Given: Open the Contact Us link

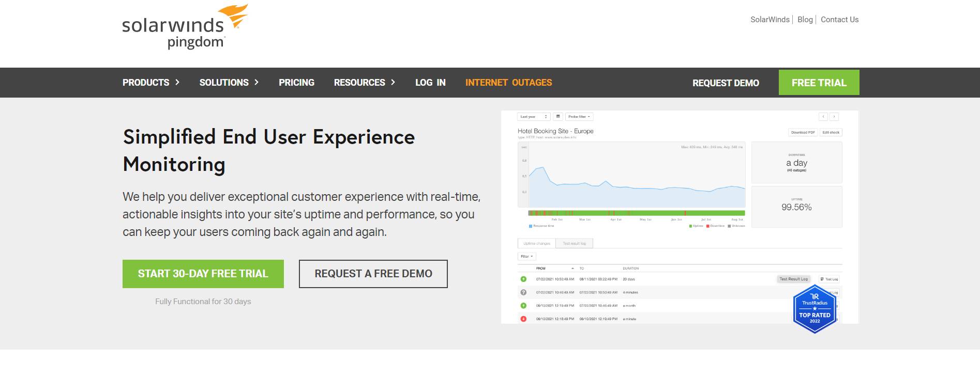Looking at the screenshot, I should pyautogui.click(x=839, y=20).
